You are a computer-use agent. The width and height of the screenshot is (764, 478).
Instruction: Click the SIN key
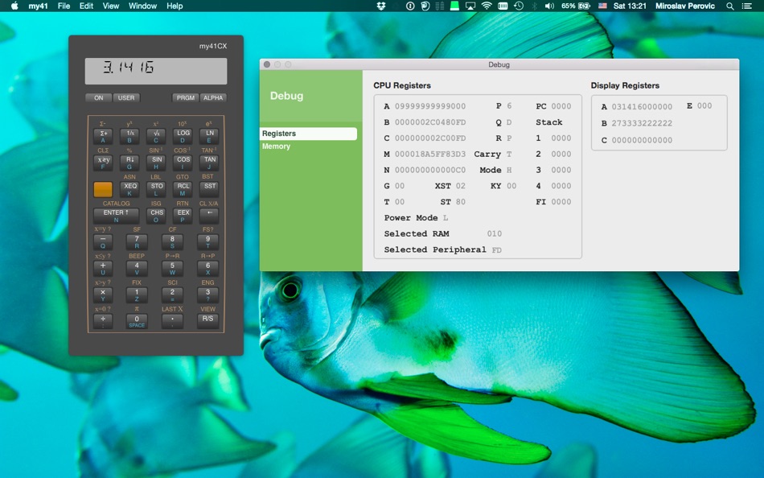156,163
